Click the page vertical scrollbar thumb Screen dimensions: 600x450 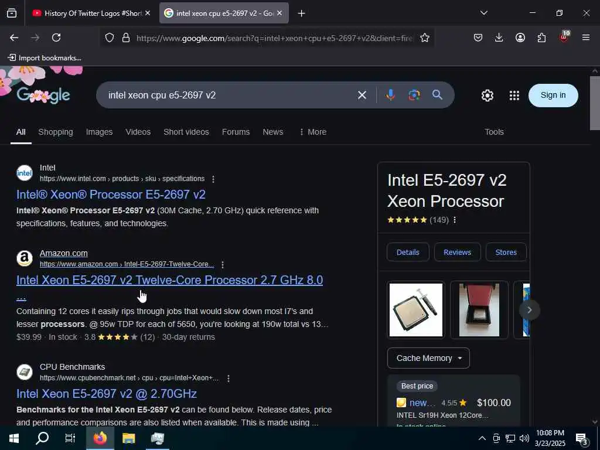click(595, 103)
